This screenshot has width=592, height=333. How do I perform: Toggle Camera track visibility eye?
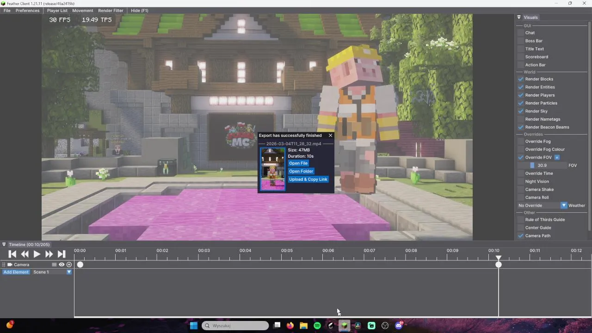tap(62, 265)
